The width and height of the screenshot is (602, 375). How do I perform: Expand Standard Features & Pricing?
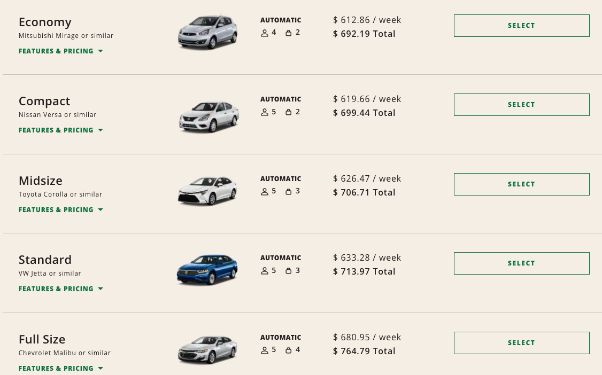pos(60,289)
